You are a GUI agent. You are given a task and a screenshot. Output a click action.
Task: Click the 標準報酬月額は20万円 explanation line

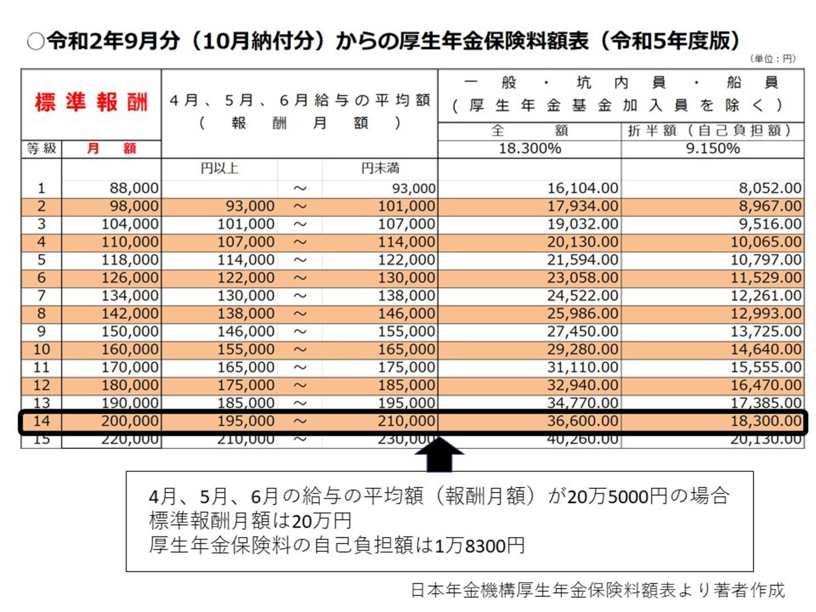[250, 521]
